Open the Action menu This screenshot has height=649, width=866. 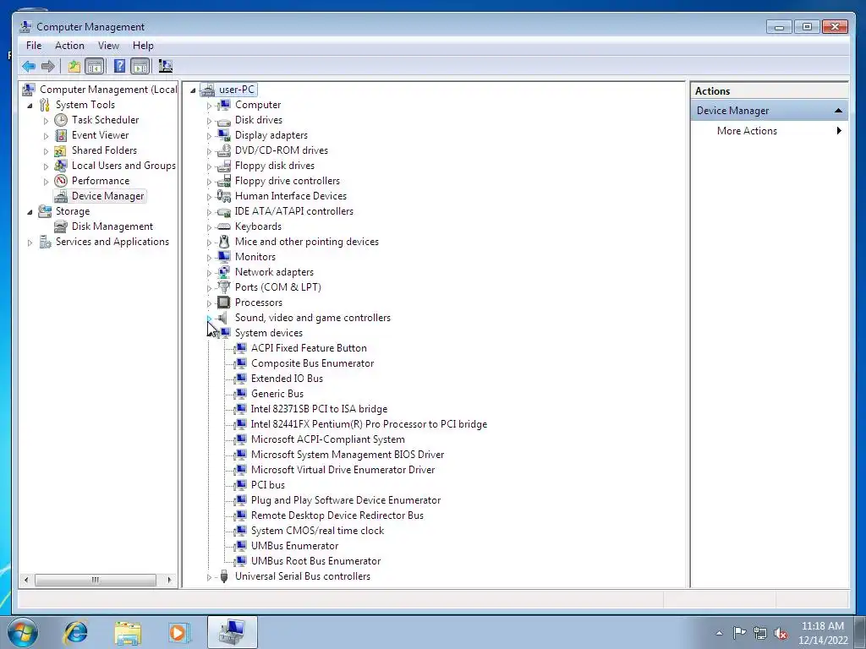pos(69,46)
